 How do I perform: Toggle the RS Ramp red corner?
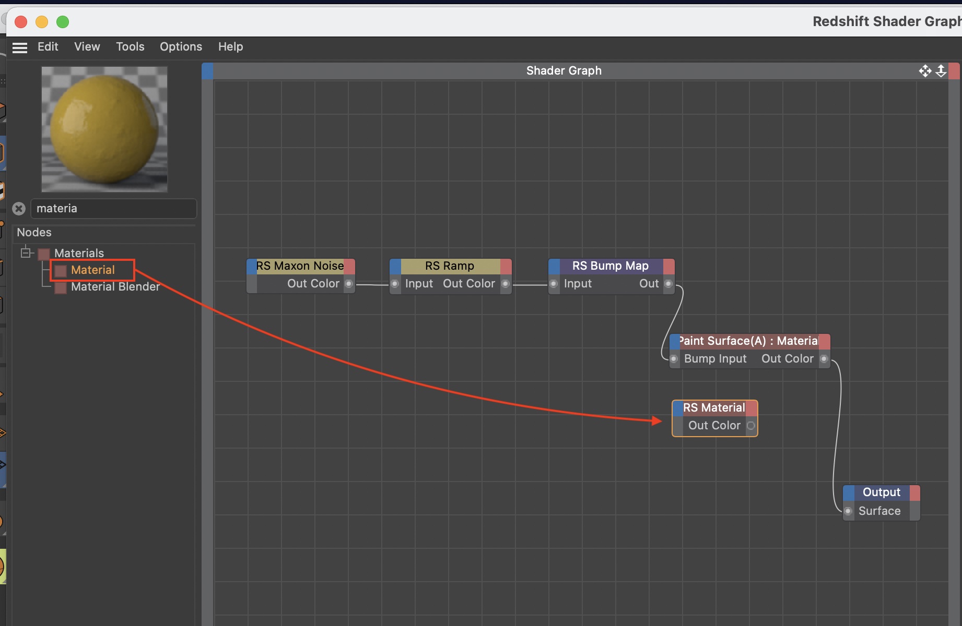coord(506,266)
